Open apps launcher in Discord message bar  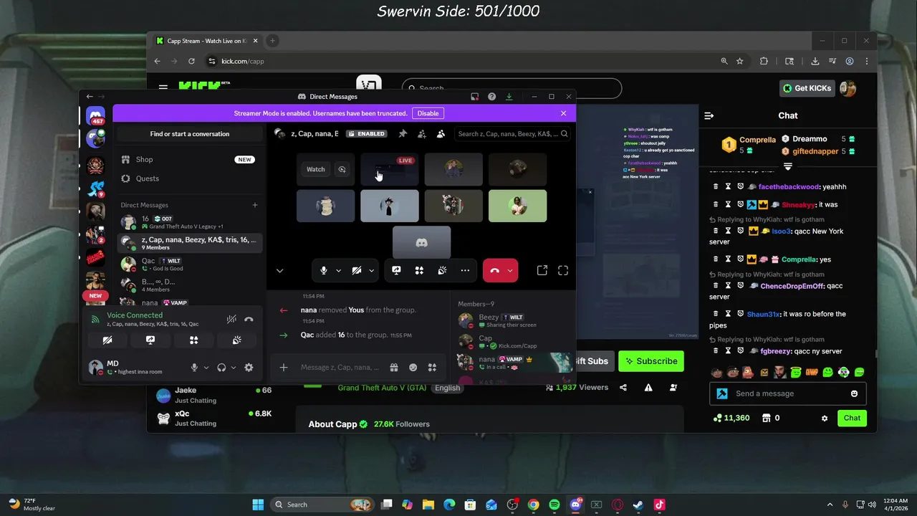(x=432, y=368)
